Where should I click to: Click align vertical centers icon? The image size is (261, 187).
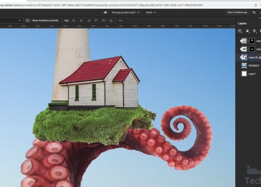point(104,20)
